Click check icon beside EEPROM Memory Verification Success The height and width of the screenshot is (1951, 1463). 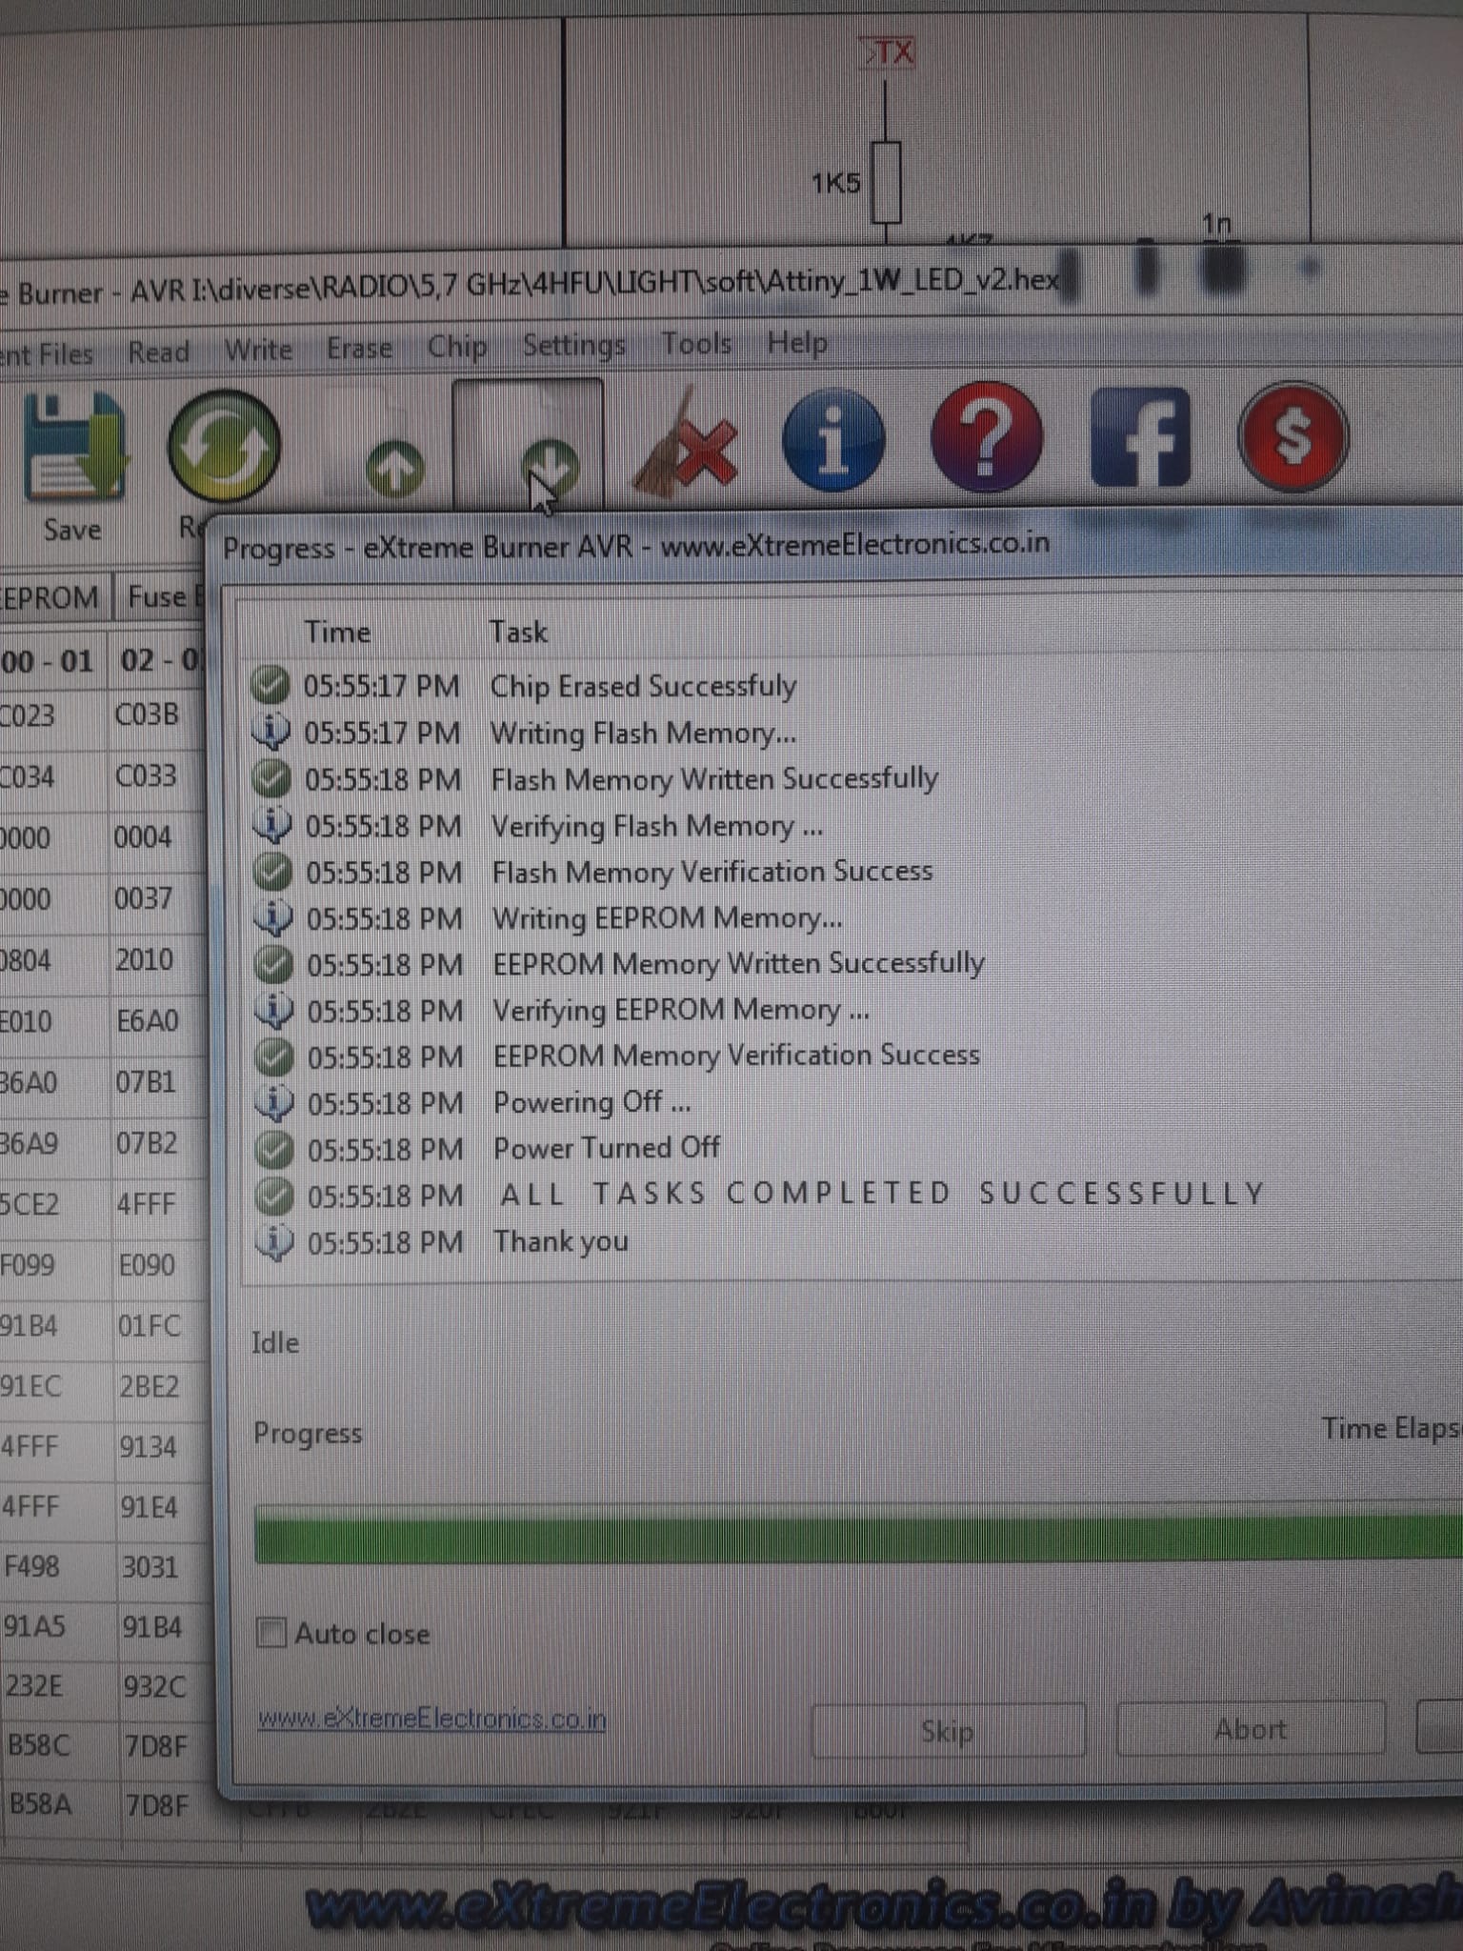[274, 1056]
